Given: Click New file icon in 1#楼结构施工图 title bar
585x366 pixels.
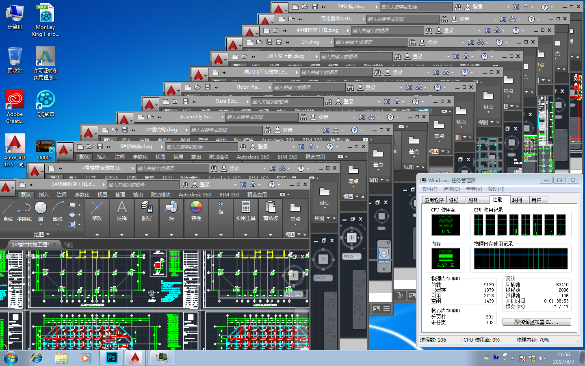Looking at the screenshot, I should [x=22, y=185].
